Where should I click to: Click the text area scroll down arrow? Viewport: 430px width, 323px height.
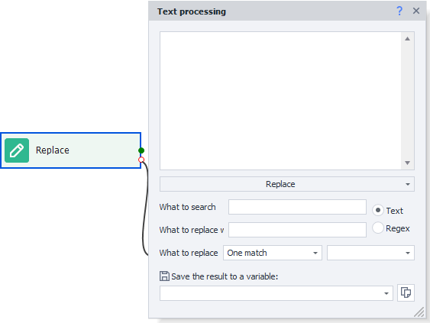pos(407,163)
